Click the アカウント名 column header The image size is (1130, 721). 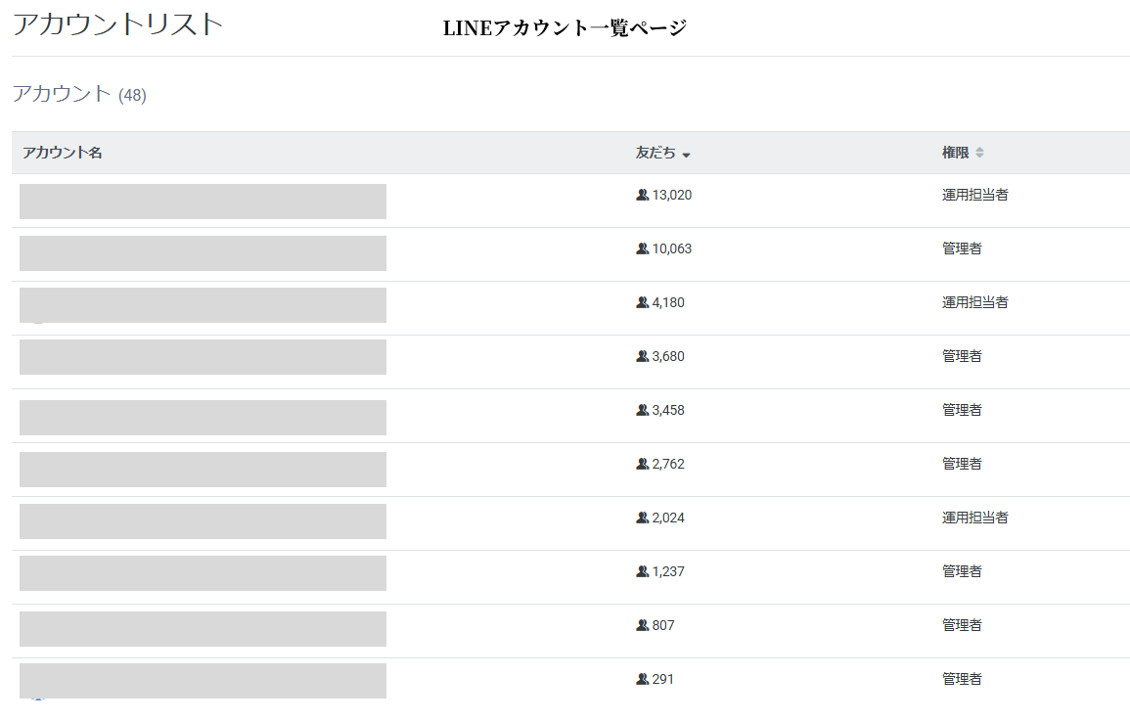63,154
